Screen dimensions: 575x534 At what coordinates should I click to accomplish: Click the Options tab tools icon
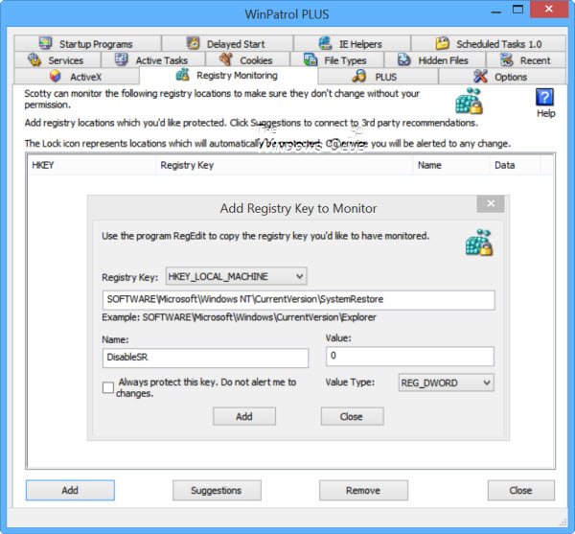click(x=480, y=77)
